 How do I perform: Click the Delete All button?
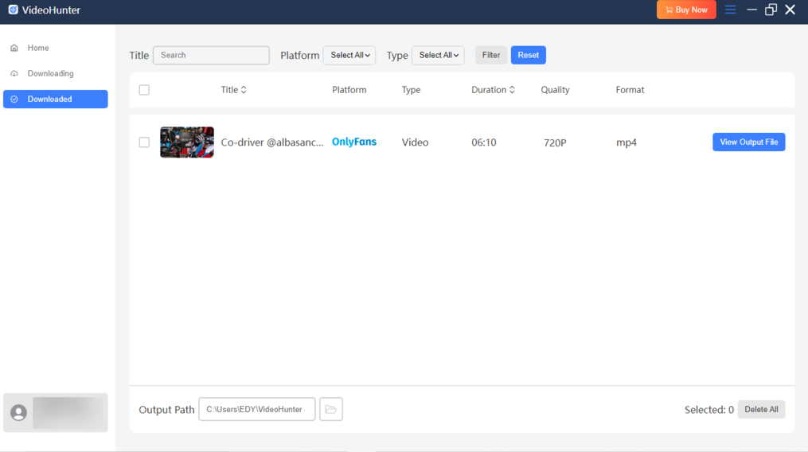[x=761, y=409]
